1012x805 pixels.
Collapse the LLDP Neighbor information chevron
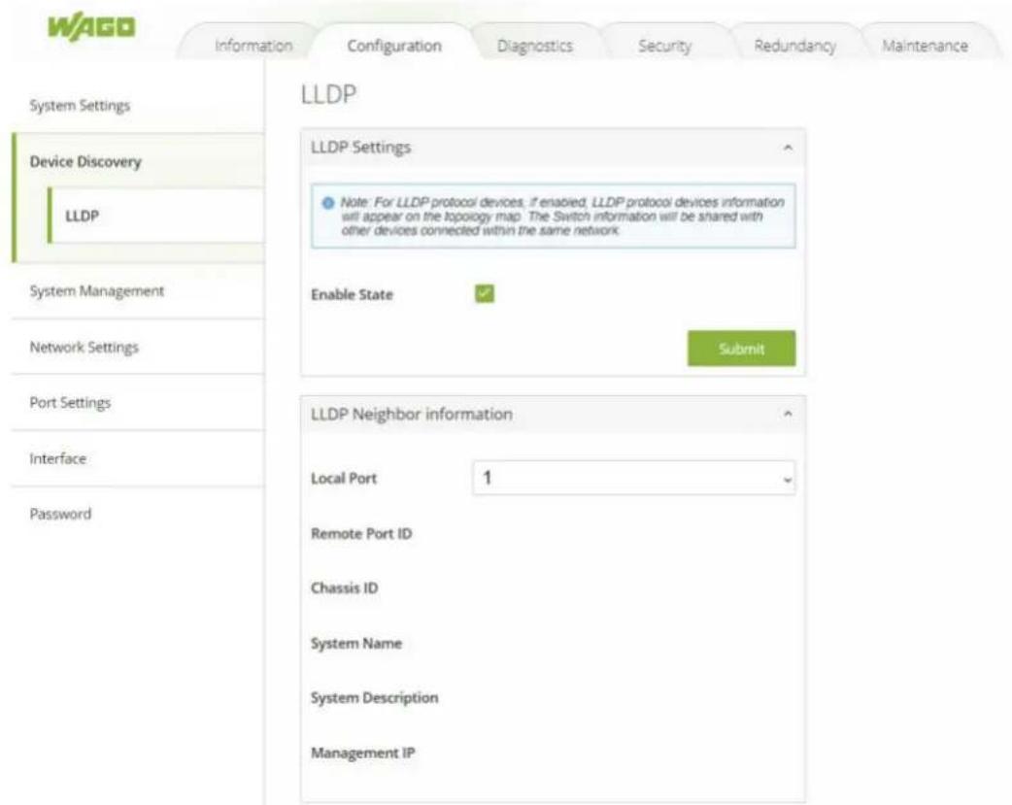788,414
